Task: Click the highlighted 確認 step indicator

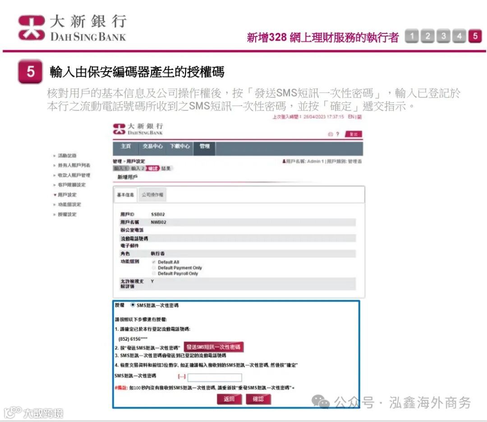Action: (152, 168)
